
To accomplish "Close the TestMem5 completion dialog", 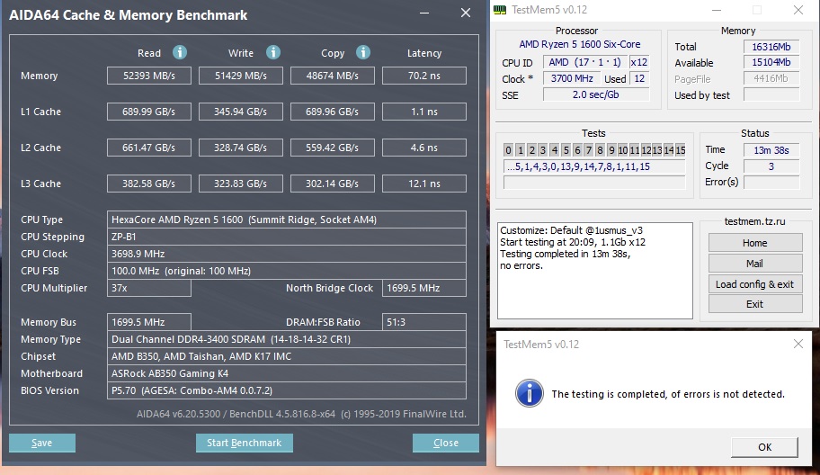I will click(798, 344).
